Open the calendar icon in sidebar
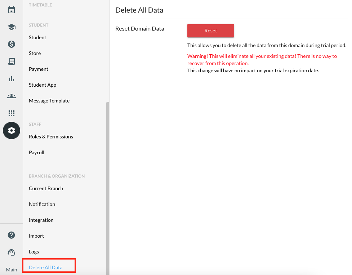 pos(12,10)
